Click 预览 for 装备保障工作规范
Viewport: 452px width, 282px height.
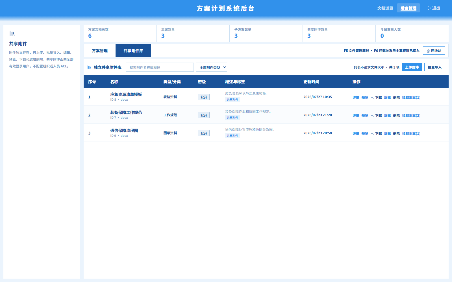pyautogui.click(x=365, y=116)
